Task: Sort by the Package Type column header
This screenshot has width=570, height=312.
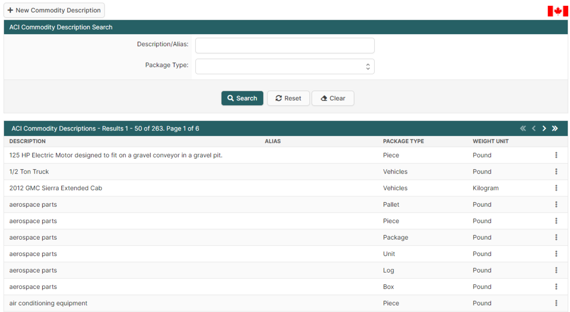Action: 403,141
